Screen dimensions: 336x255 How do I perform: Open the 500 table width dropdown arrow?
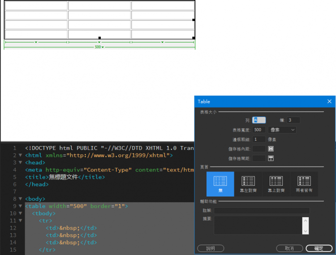tap(103, 47)
